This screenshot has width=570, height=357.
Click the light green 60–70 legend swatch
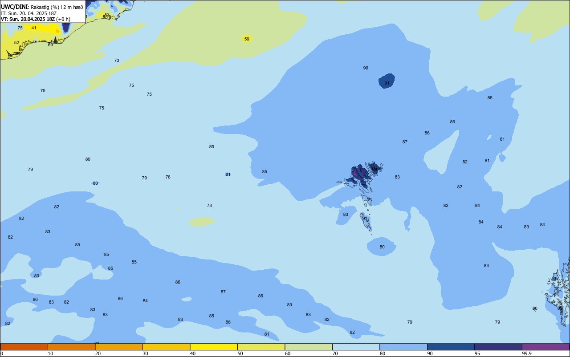(x=309, y=347)
